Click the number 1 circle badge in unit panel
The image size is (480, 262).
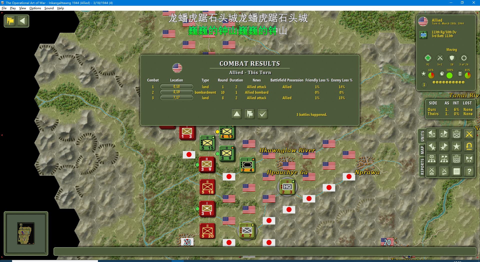[x=424, y=85]
